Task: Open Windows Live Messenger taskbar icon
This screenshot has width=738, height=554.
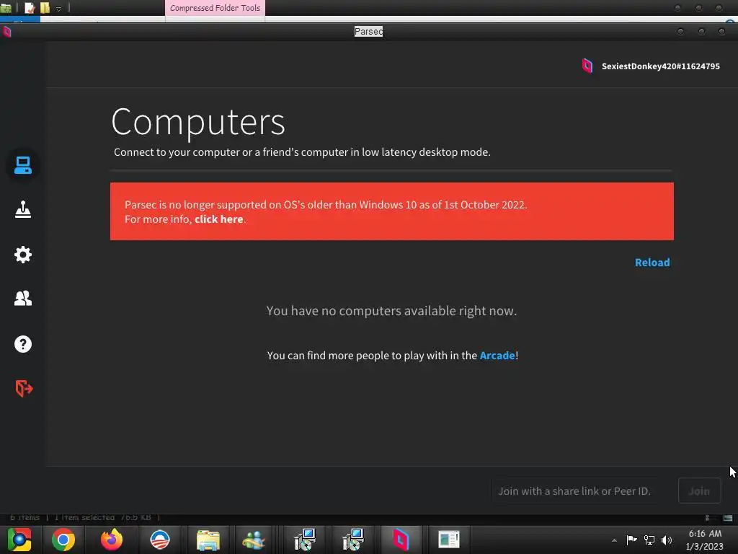Action: (x=254, y=540)
